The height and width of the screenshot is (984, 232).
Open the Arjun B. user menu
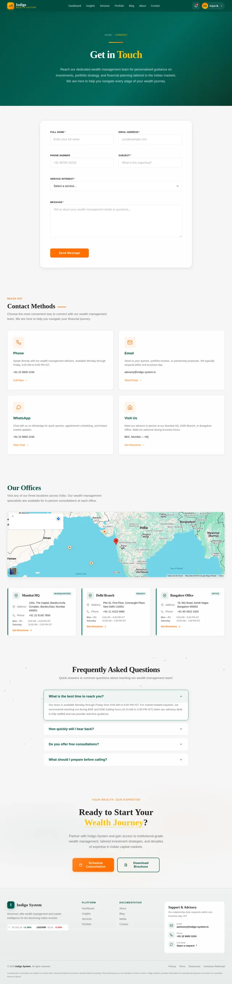[x=212, y=6]
